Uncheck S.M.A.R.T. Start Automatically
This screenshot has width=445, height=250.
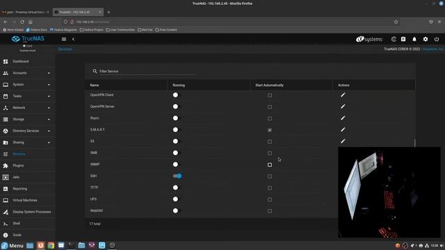click(x=270, y=130)
